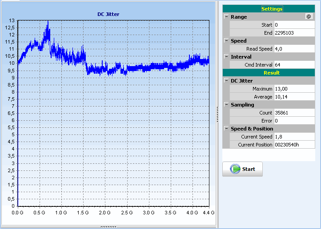Select the Range End value 2295103
Screen dimensions: 321x229
point(294,33)
